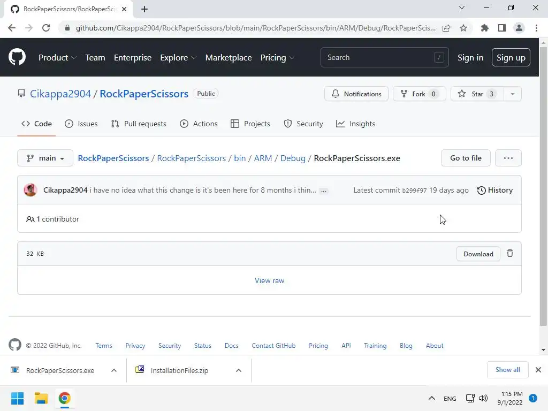Click Sign in link
The width and height of the screenshot is (548, 411).
point(470,58)
